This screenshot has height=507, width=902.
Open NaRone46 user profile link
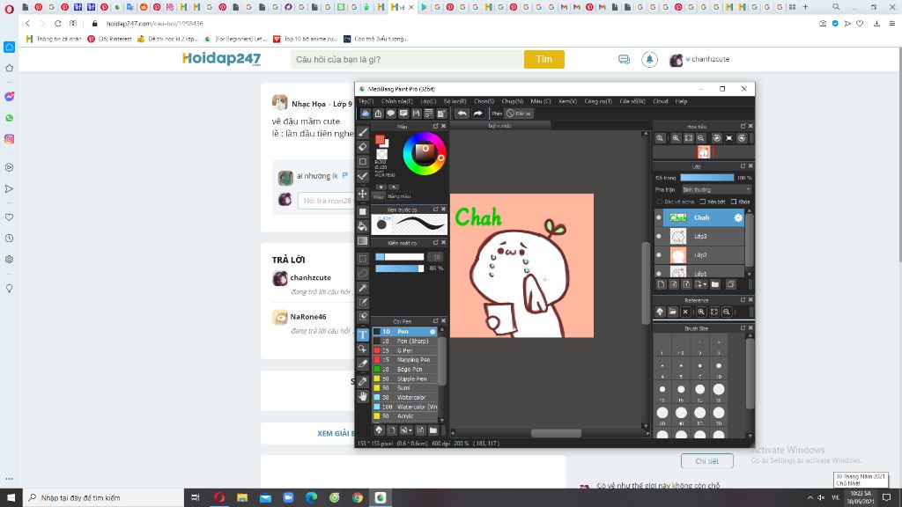pos(307,317)
